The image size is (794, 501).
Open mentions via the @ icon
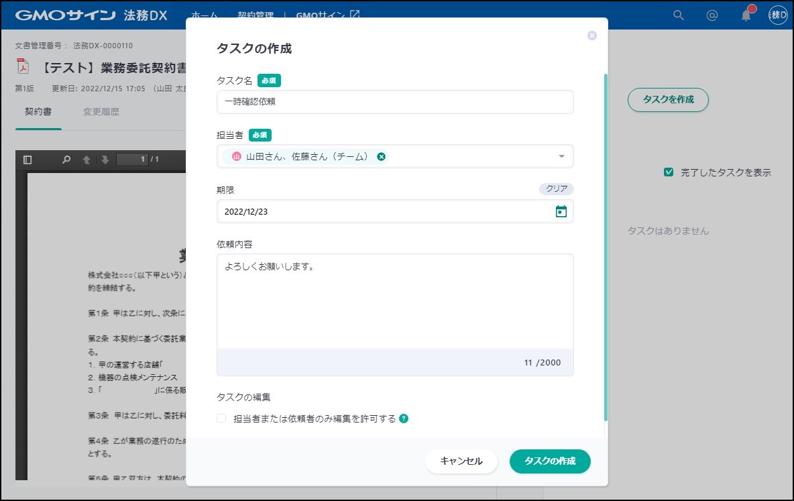tap(712, 15)
